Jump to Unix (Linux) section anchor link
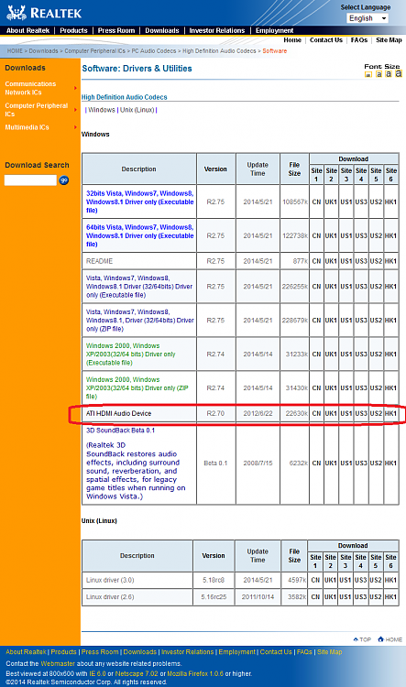Viewport: 406px width, 687px height. click(137, 110)
